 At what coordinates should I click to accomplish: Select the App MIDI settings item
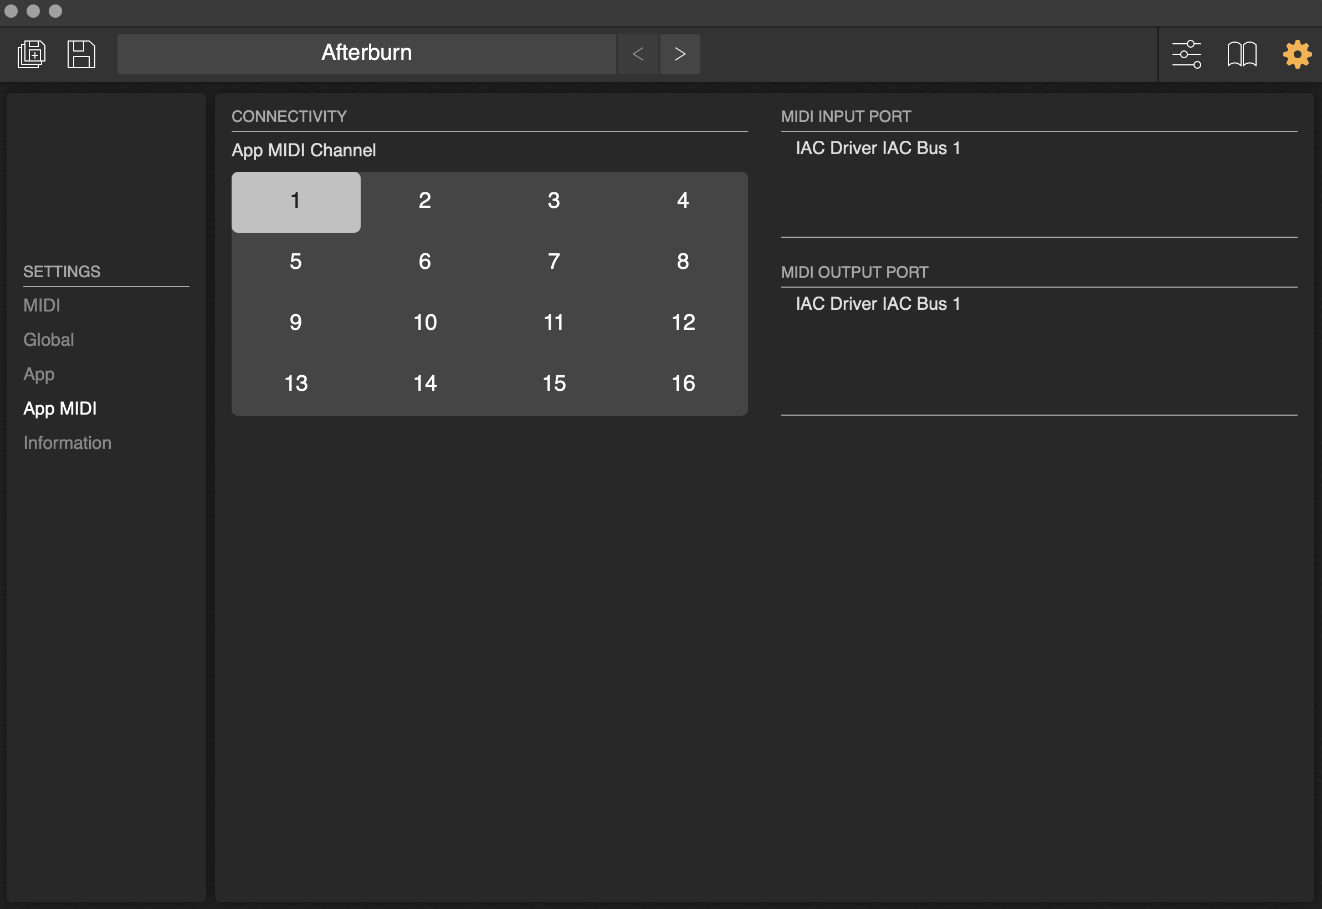[60, 409]
